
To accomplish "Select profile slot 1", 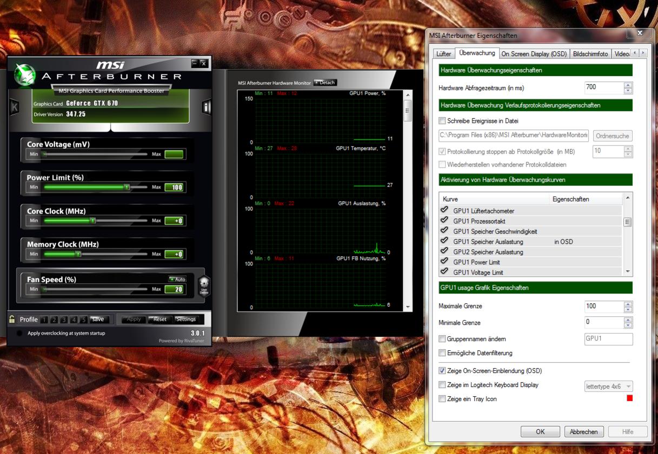I will tap(44, 319).
